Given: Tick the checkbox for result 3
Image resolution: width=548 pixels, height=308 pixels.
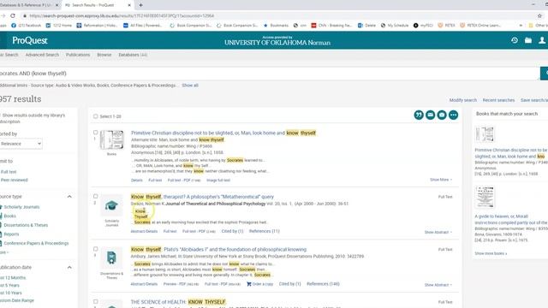Looking at the screenshot, I should [95, 249].
